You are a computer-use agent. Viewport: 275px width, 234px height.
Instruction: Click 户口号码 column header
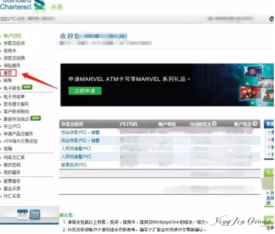[x=128, y=124]
